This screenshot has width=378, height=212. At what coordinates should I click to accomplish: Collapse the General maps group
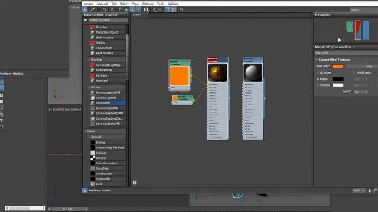[89, 137]
